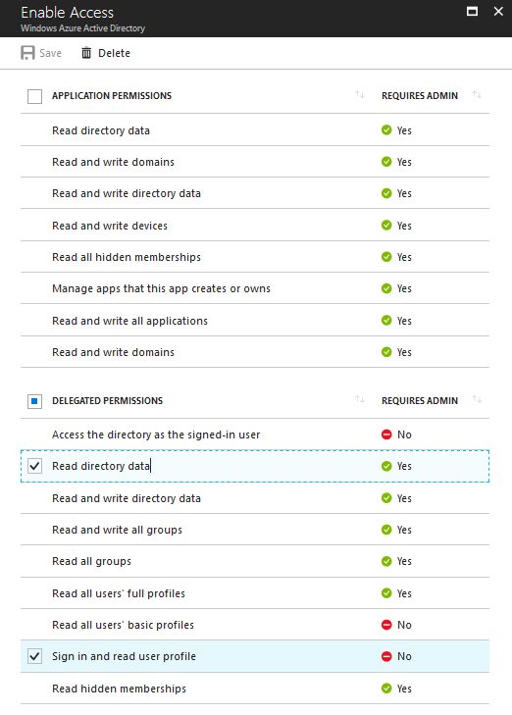Click the Delete button label
The height and width of the screenshot is (715, 512).
[114, 53]
